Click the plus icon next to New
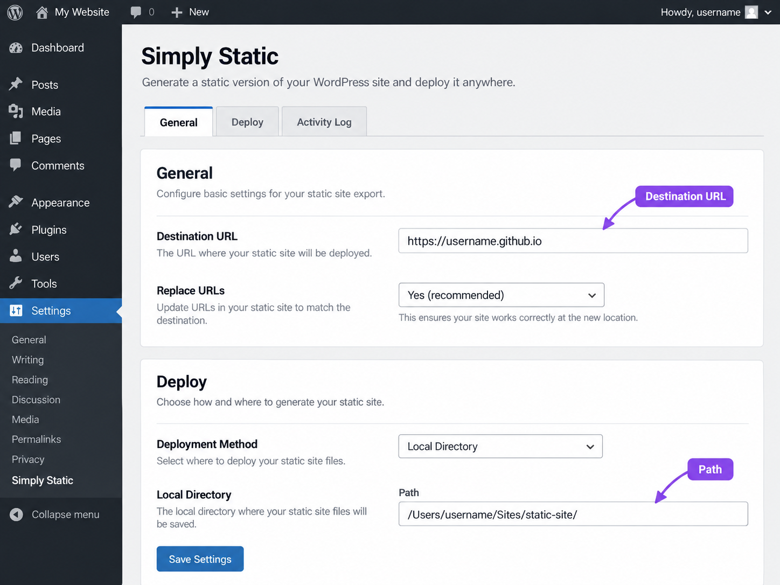This screenshot has width=780, height=585. tap(177, 12)
